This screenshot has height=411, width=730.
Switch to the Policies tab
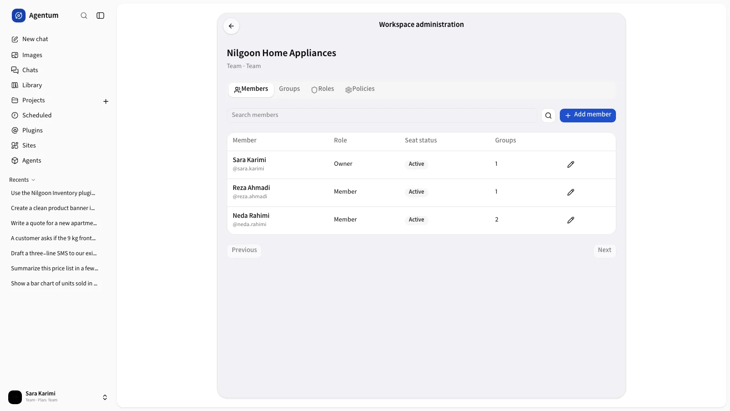tap(360, 89)
